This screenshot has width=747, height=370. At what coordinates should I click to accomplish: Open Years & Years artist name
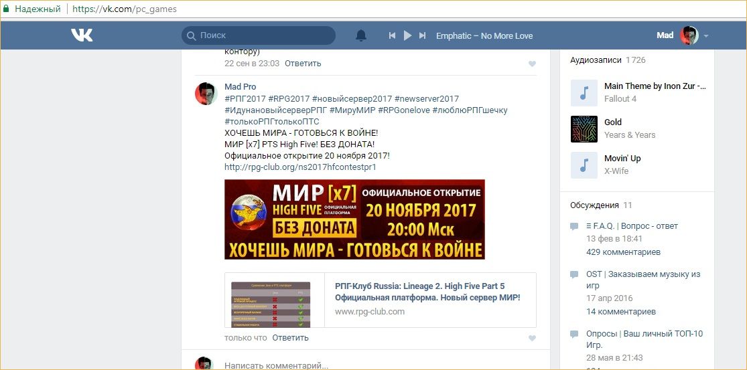pyautogui.click(x=630, y=135)
